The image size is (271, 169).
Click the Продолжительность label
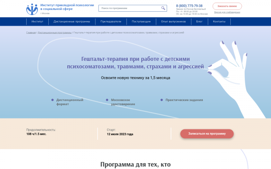pyautogui.click(x=41, y=130)
